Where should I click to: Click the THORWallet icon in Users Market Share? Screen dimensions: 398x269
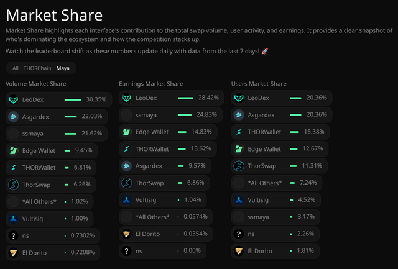[x=239, y=132]
